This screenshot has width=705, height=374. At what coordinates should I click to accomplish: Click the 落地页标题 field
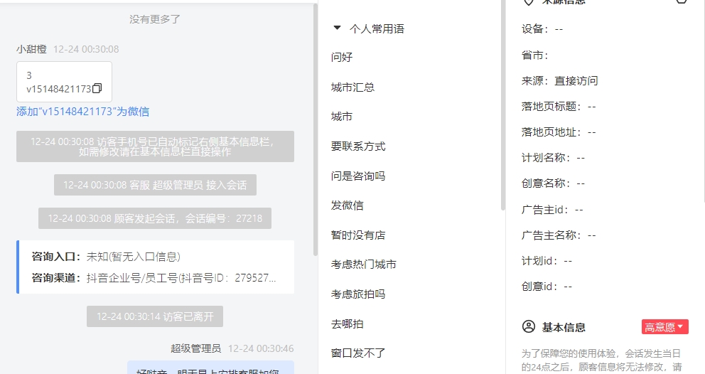(559, 107)
